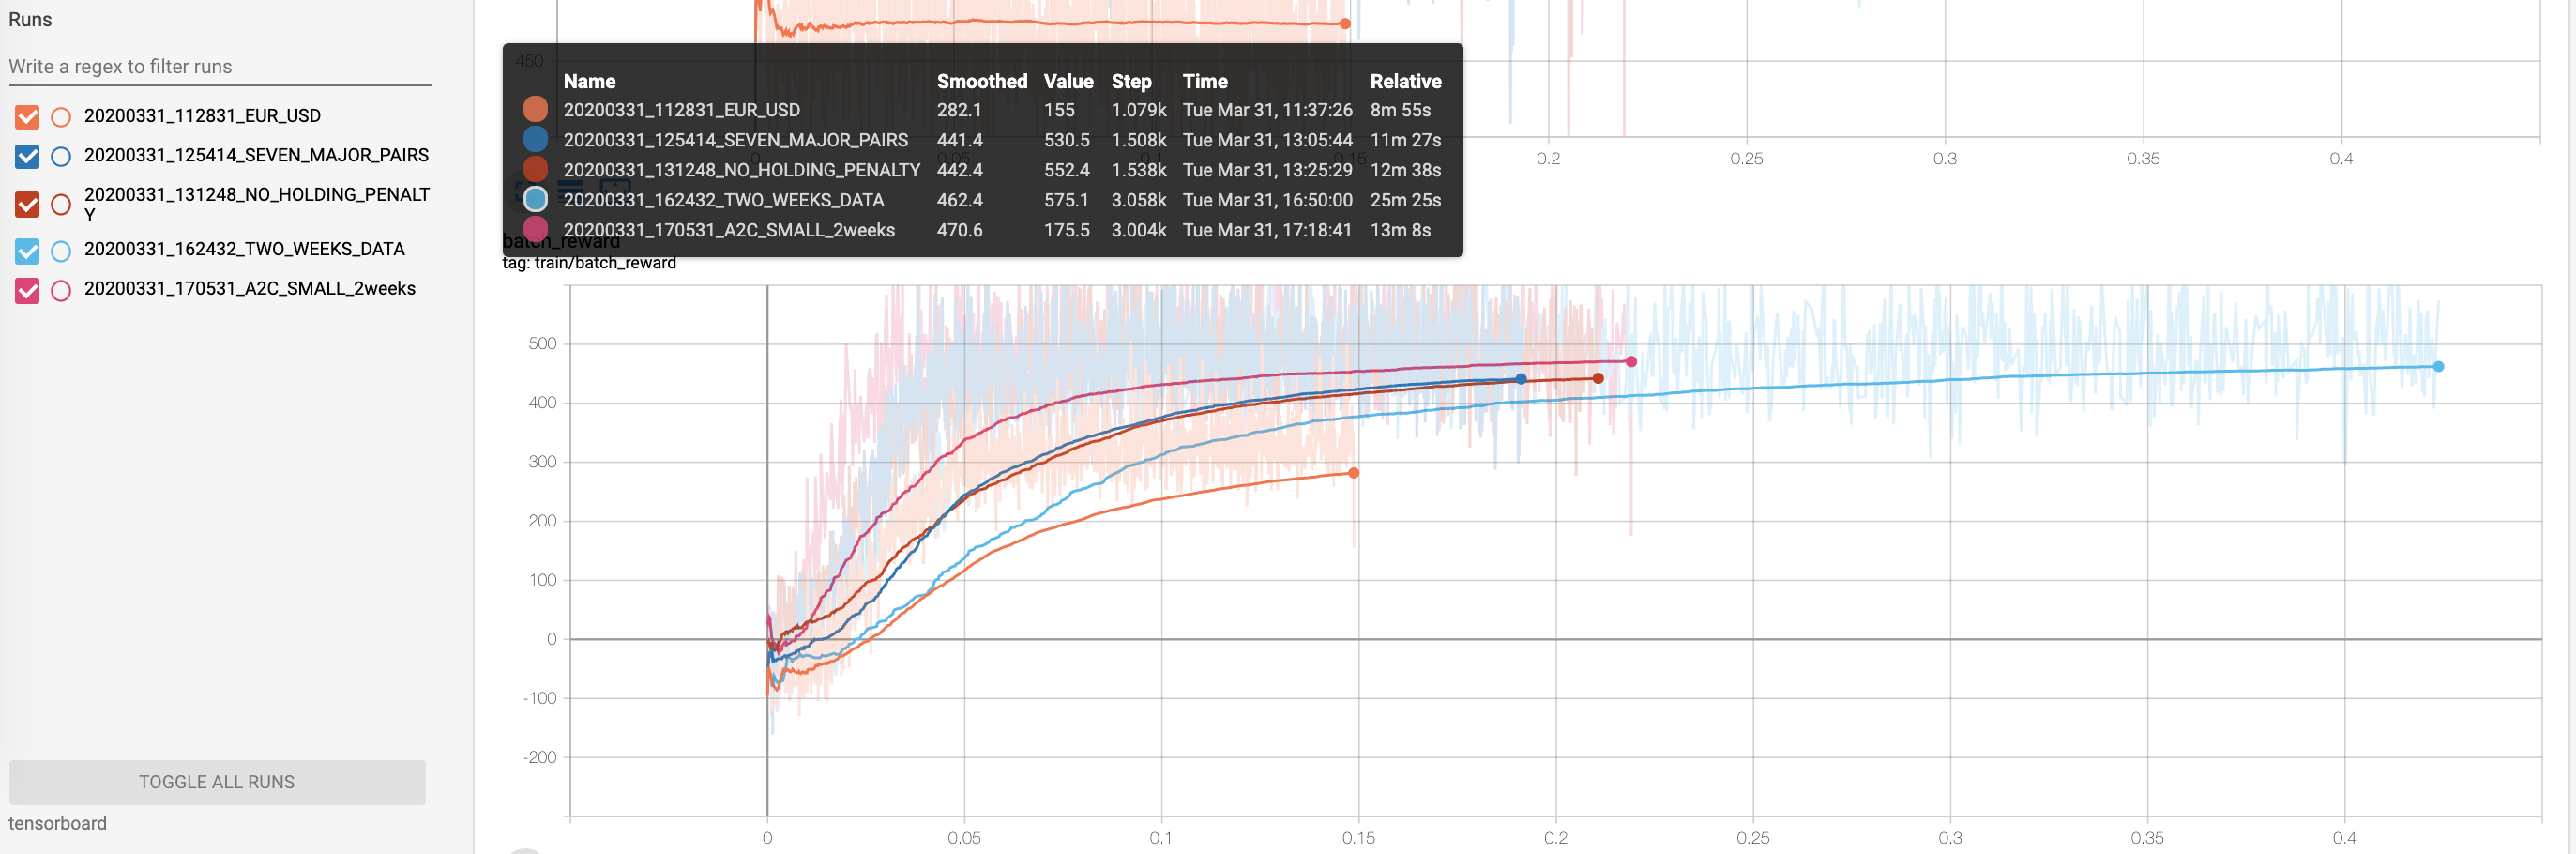The image size is (2576, 854).
Task: Uncheck the 20200331_162432_TWO_WEEKS_DATA run checkbox
Action: pyautogui.click(x=27, y=250)
